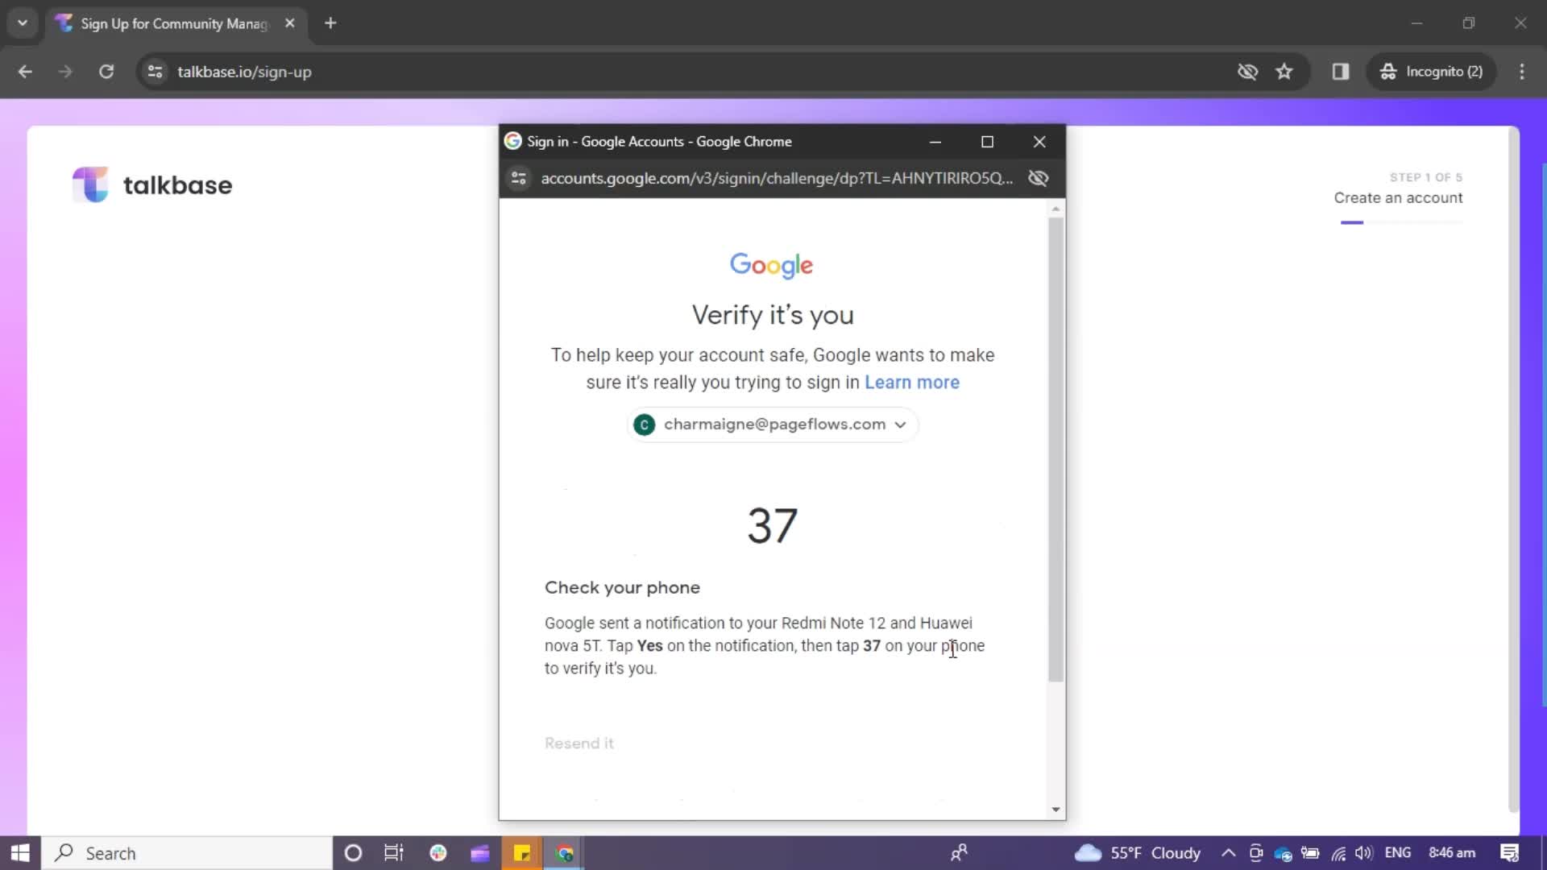1547x870 pixels.
Task: Scroll down in the Google verification dialog
Action: (1055, 810)
